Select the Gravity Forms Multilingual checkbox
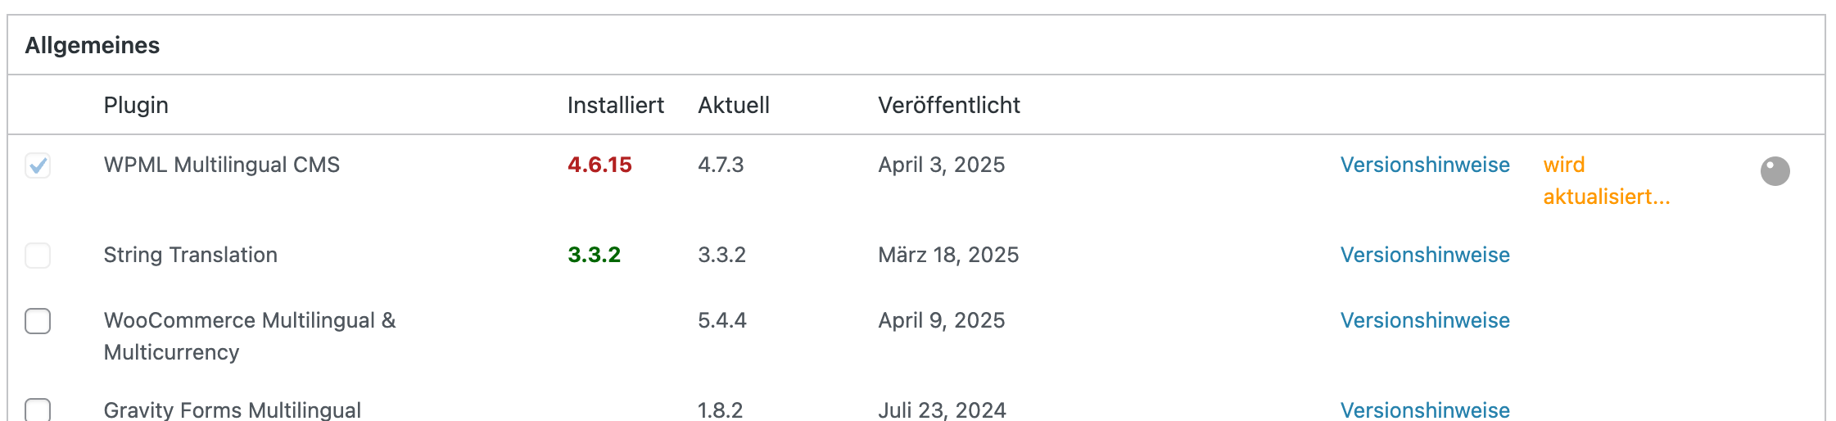Screen dimensions: 1836x421 [x=38, y=410]
